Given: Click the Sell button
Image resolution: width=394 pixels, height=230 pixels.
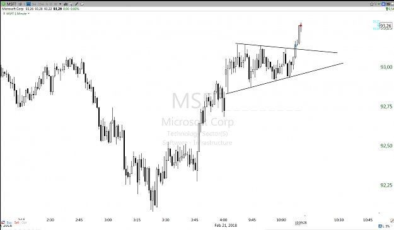Looking at the screenshot, I should pos(16,222).
